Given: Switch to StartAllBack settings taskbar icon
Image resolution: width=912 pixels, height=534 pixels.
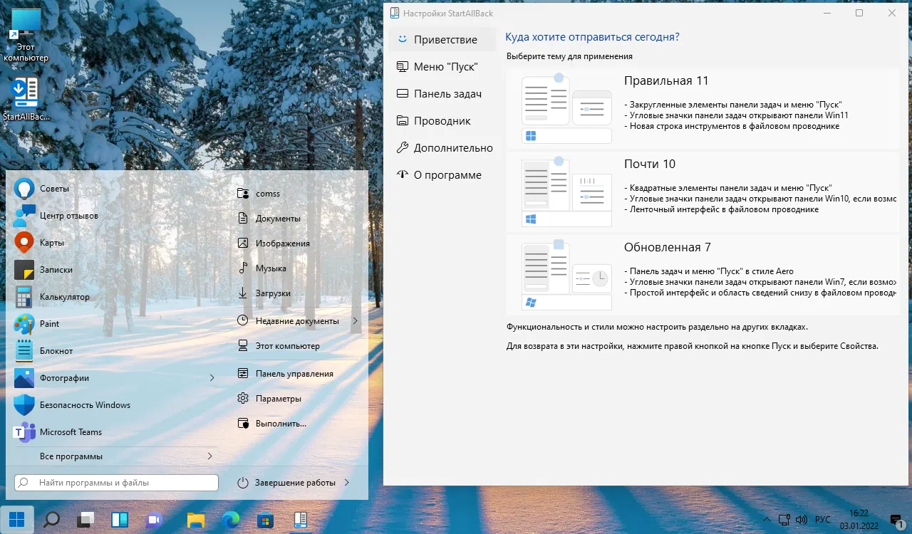Looking at the screenshot, I should coord(300,520).
